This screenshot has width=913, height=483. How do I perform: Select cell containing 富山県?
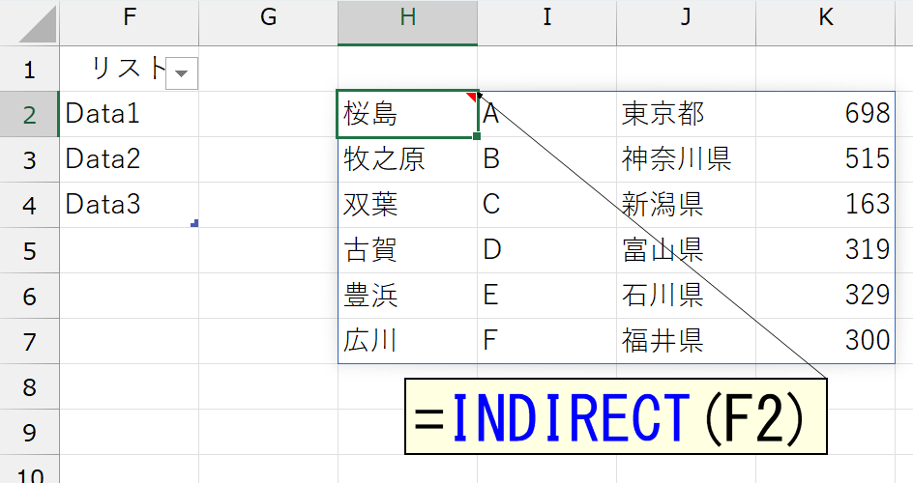coord(686,250)
